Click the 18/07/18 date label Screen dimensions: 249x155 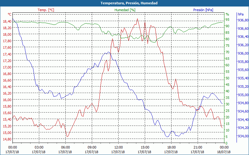(x=224, y=152)
